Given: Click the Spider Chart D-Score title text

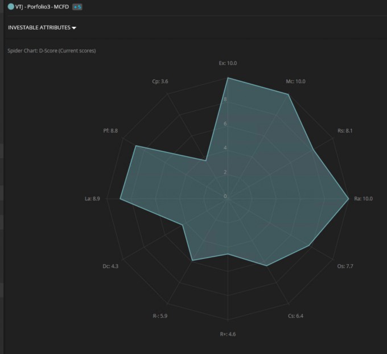Looking at the screenshot, I should pyautogui.click(x=52, y=51).
